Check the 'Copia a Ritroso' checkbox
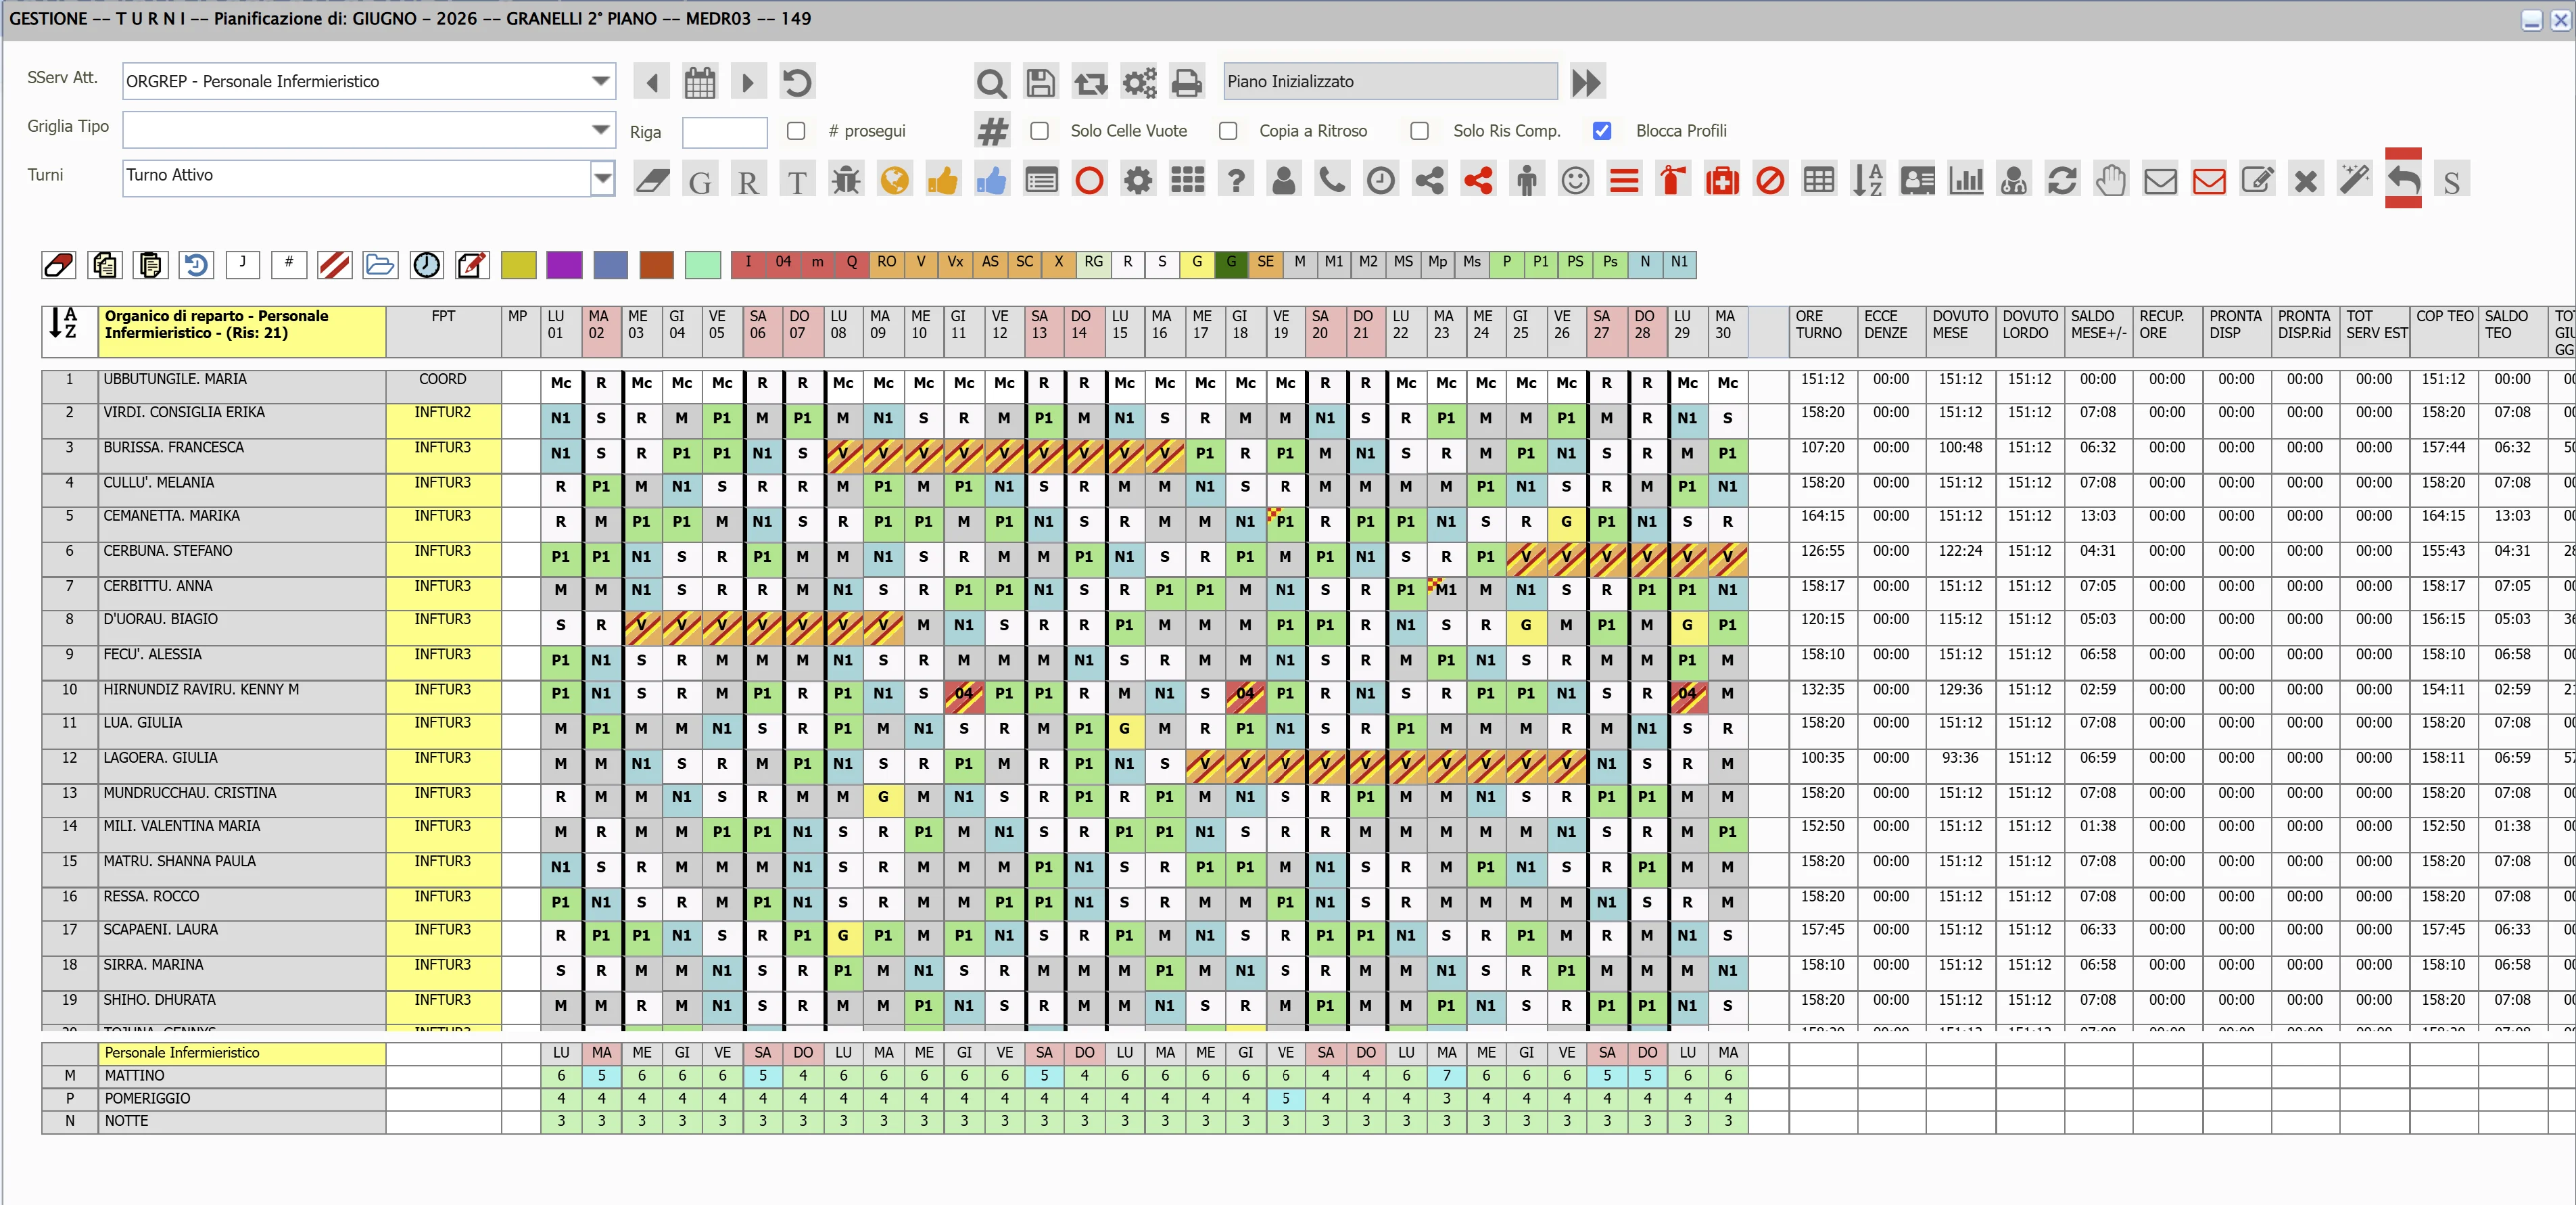This screenshot has height=1205, width=2576. [1228, 131]
